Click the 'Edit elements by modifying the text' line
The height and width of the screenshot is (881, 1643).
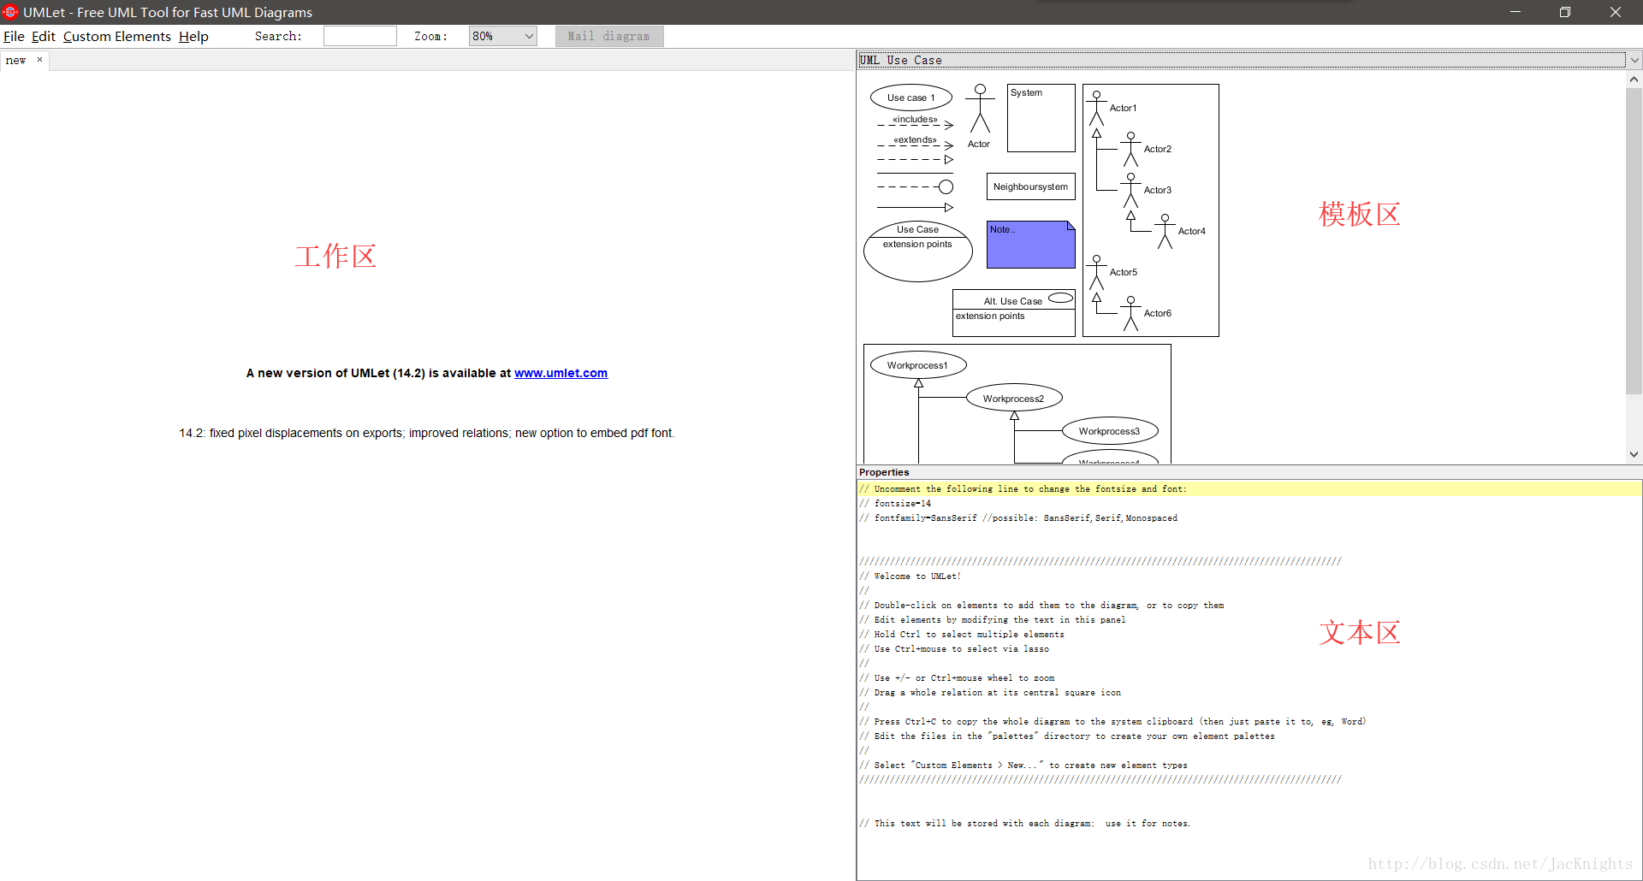tap(993, 620)
